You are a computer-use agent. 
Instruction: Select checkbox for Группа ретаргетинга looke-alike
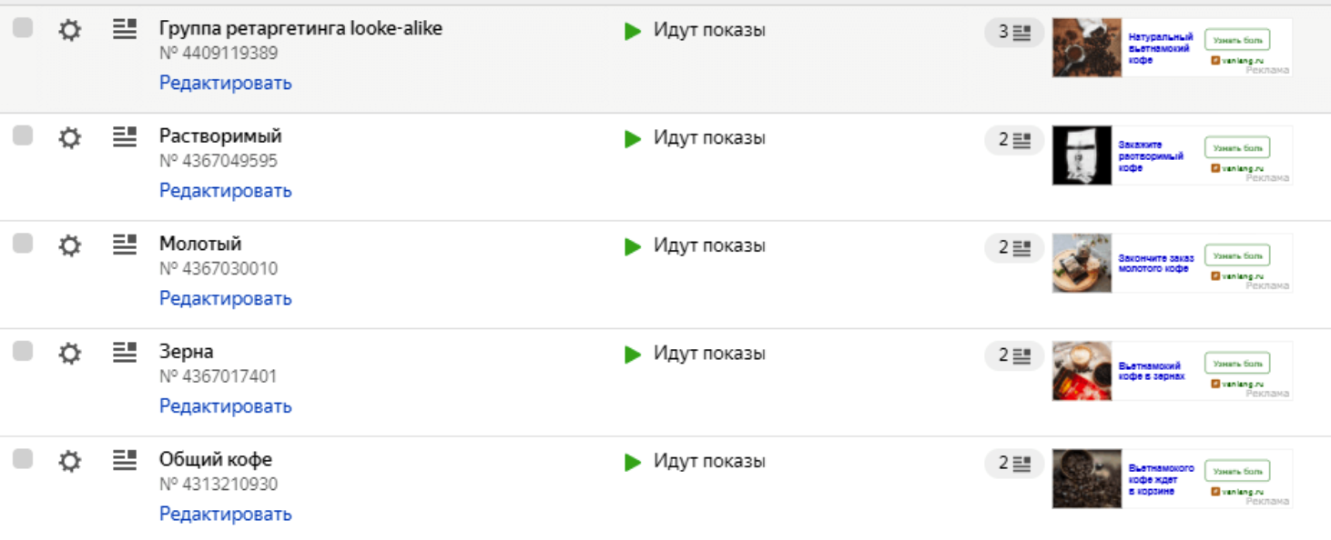(23, 28)
